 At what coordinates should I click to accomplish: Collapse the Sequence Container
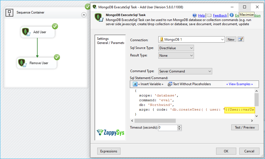[x=84, y=15]
